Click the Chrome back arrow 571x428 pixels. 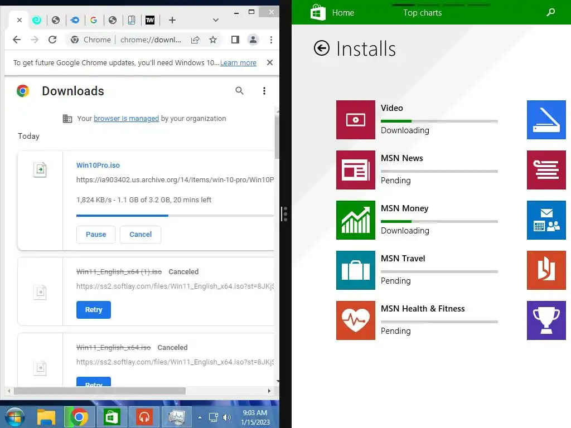coord(17,40)
